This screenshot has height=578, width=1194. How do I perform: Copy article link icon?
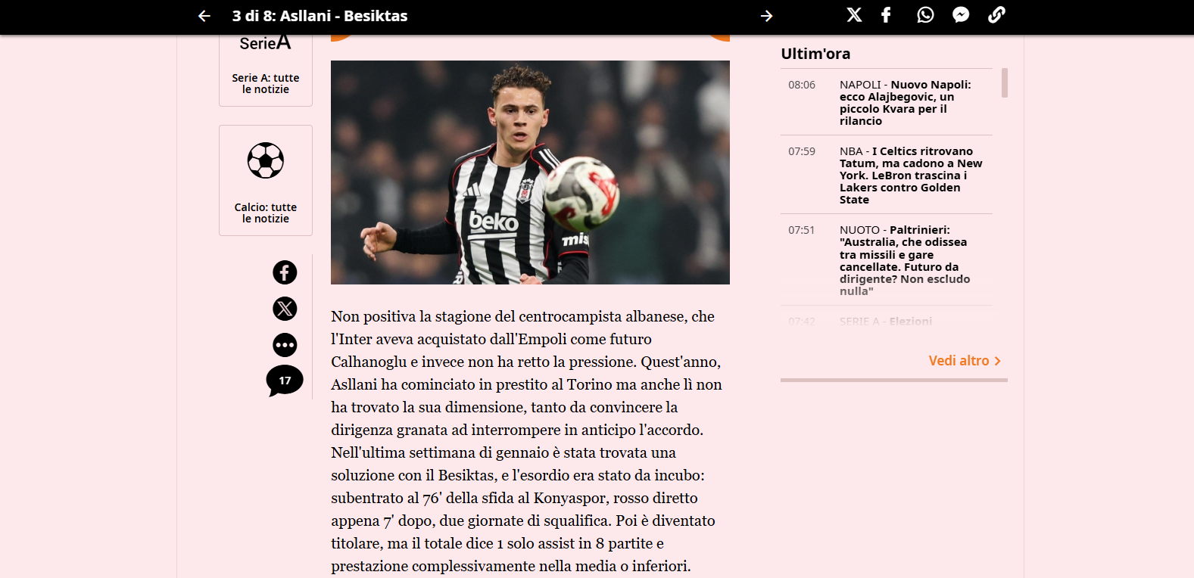(x=996, y=15)
